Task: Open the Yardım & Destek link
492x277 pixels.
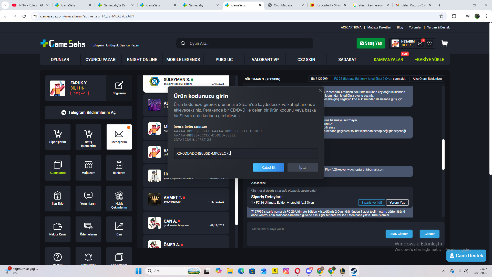Action: click(x=438, y=27)
